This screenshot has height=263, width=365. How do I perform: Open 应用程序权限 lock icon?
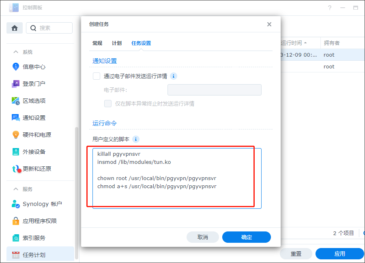click(15, 221)
